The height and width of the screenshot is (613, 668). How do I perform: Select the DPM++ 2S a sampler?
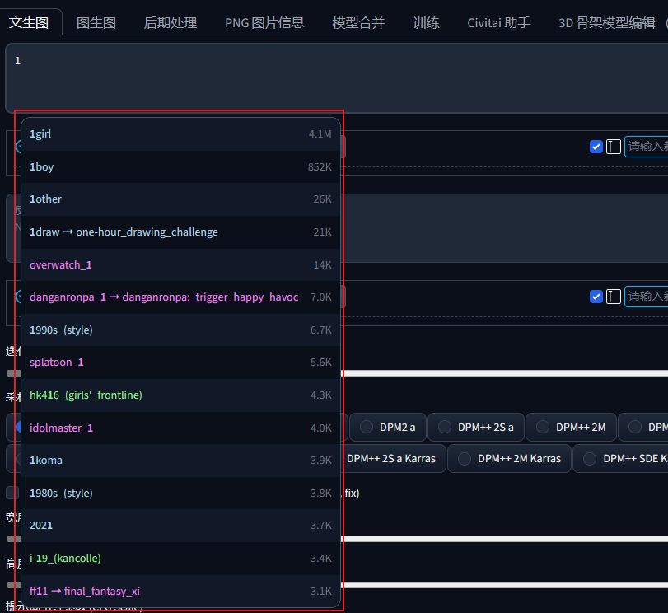coord(476,427)
